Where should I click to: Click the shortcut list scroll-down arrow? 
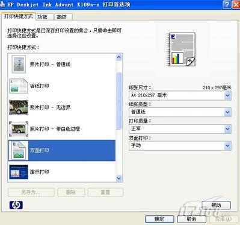118,178
